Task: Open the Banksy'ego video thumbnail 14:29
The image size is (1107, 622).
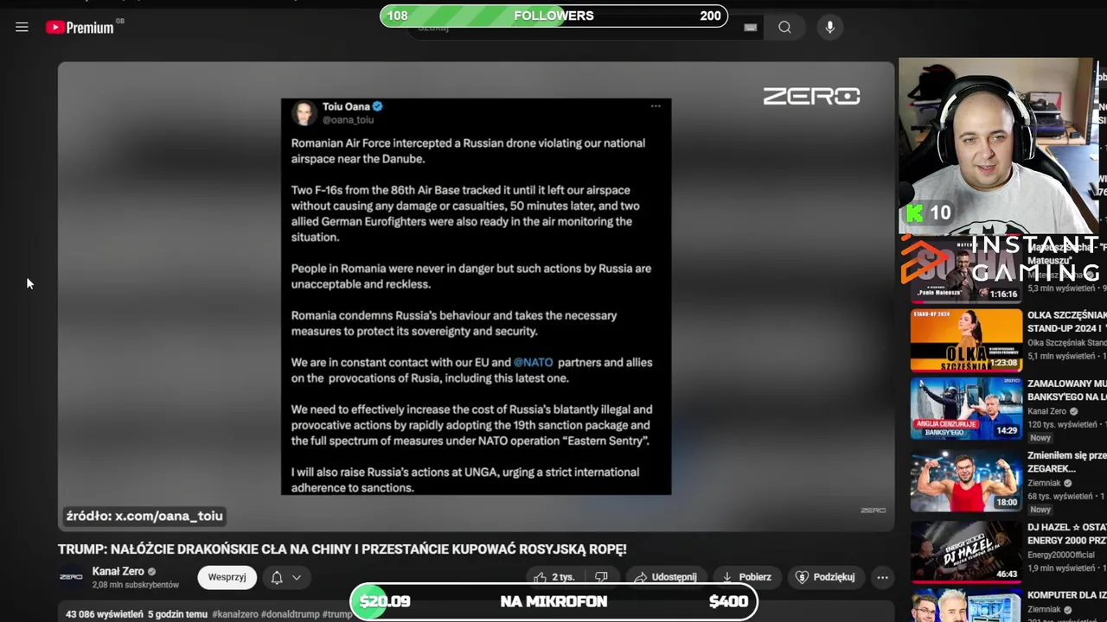Action: click(x=966, y=408)
